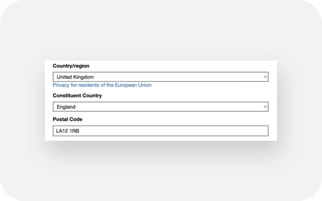The width and height of the screenshot is (322, 201).
Task: Click the Country/region label
Action: click(x=71, y=66)
